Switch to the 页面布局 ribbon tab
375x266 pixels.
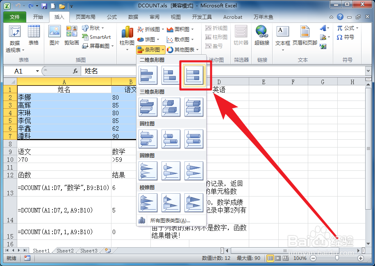(85, 17)
